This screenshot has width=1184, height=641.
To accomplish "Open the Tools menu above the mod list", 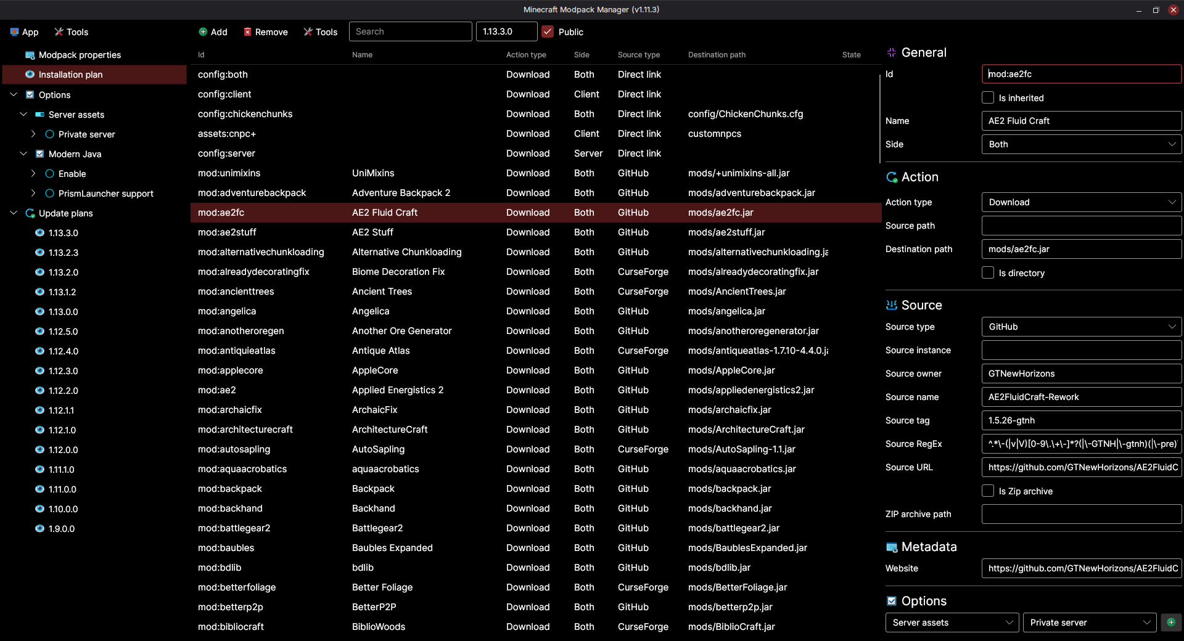I will click(321, 32).
